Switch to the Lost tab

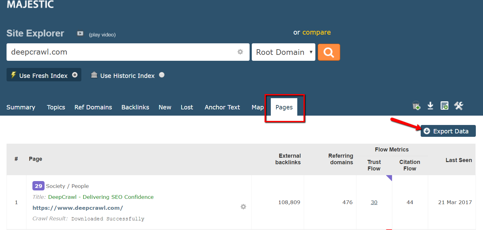click(x=187, y=107)
